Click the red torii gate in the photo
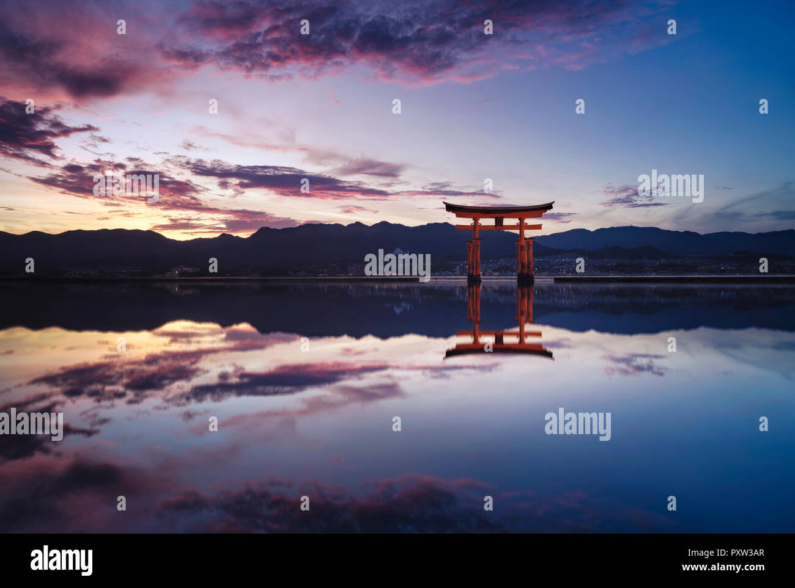Image resolution: width=795 pixels, height=588 pixels. click(498, 243)
